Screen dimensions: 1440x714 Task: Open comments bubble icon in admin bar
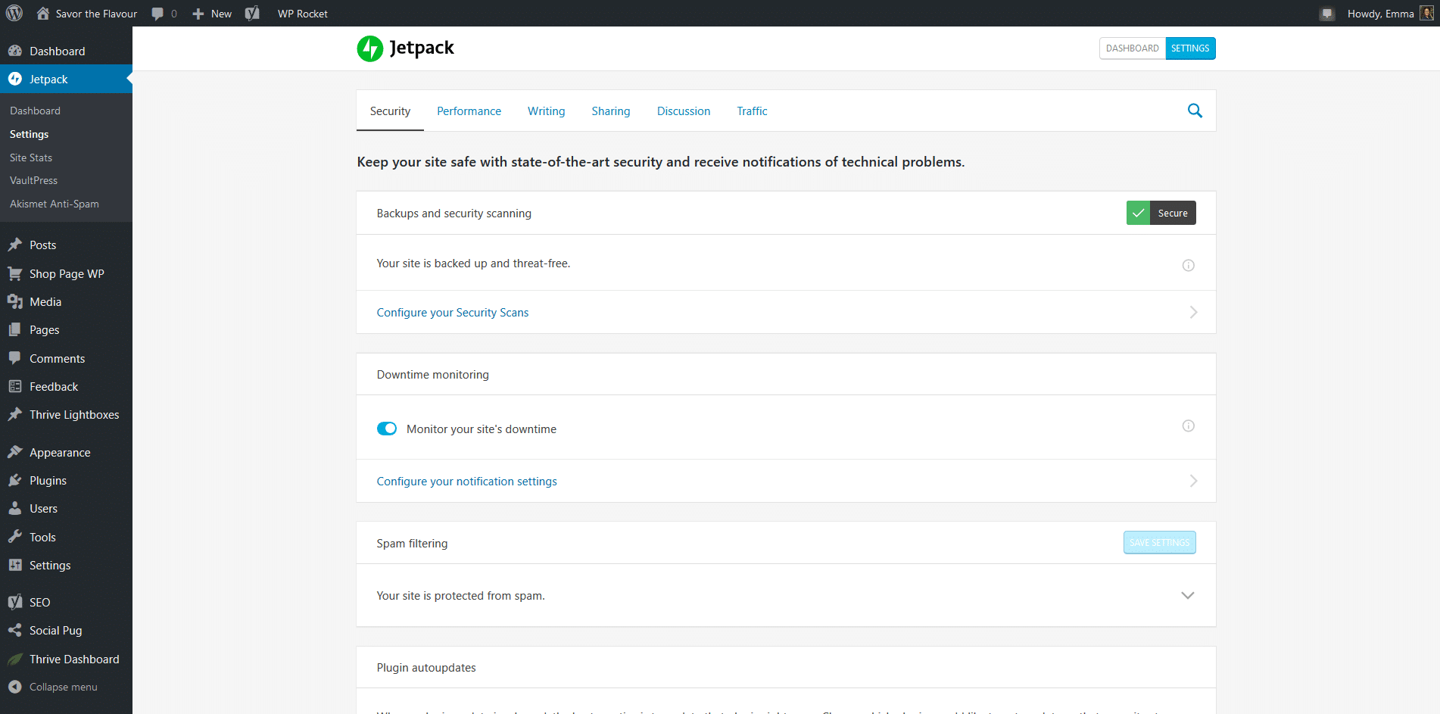coord(157,14)
